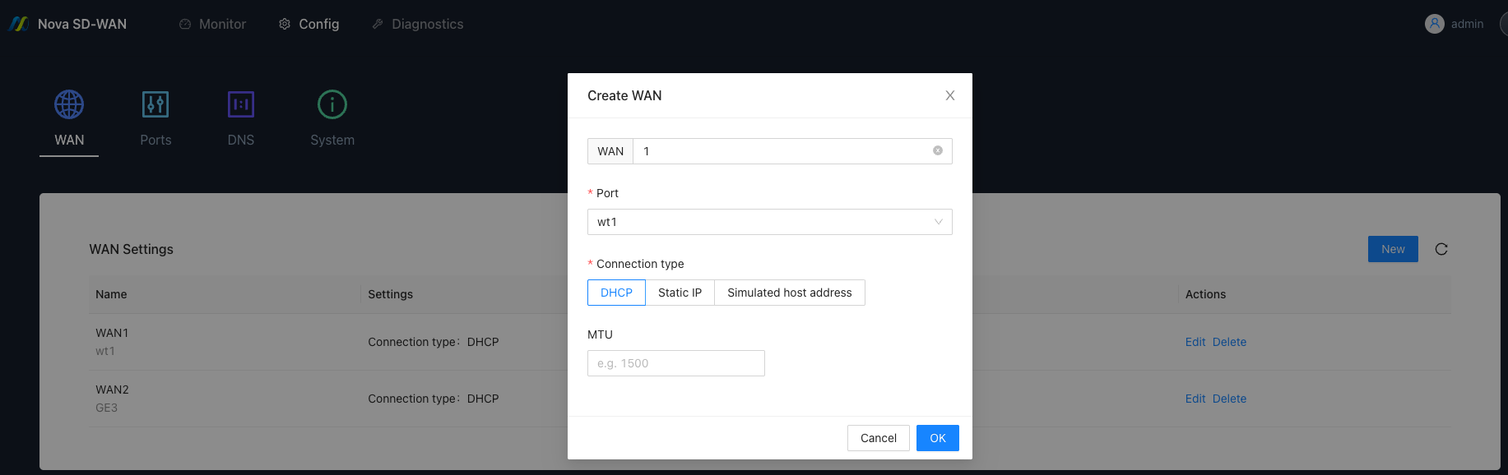Click the Nova SD-WAN logo icon

click(19, 24)
